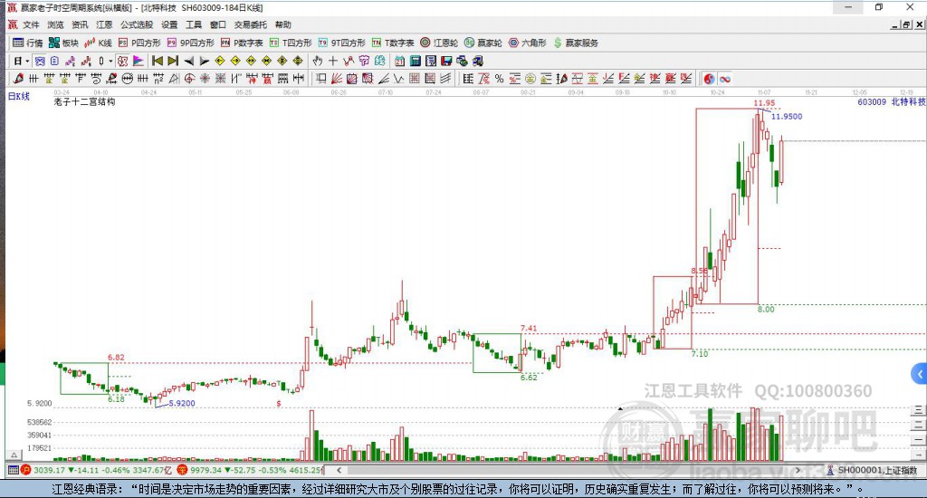
Task: Jump to first bar with skip-back icon
Action: pyautogui.click(x=158, y=61)
